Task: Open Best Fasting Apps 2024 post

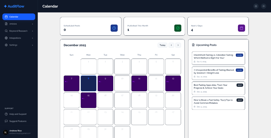Action: pos(218,88)
